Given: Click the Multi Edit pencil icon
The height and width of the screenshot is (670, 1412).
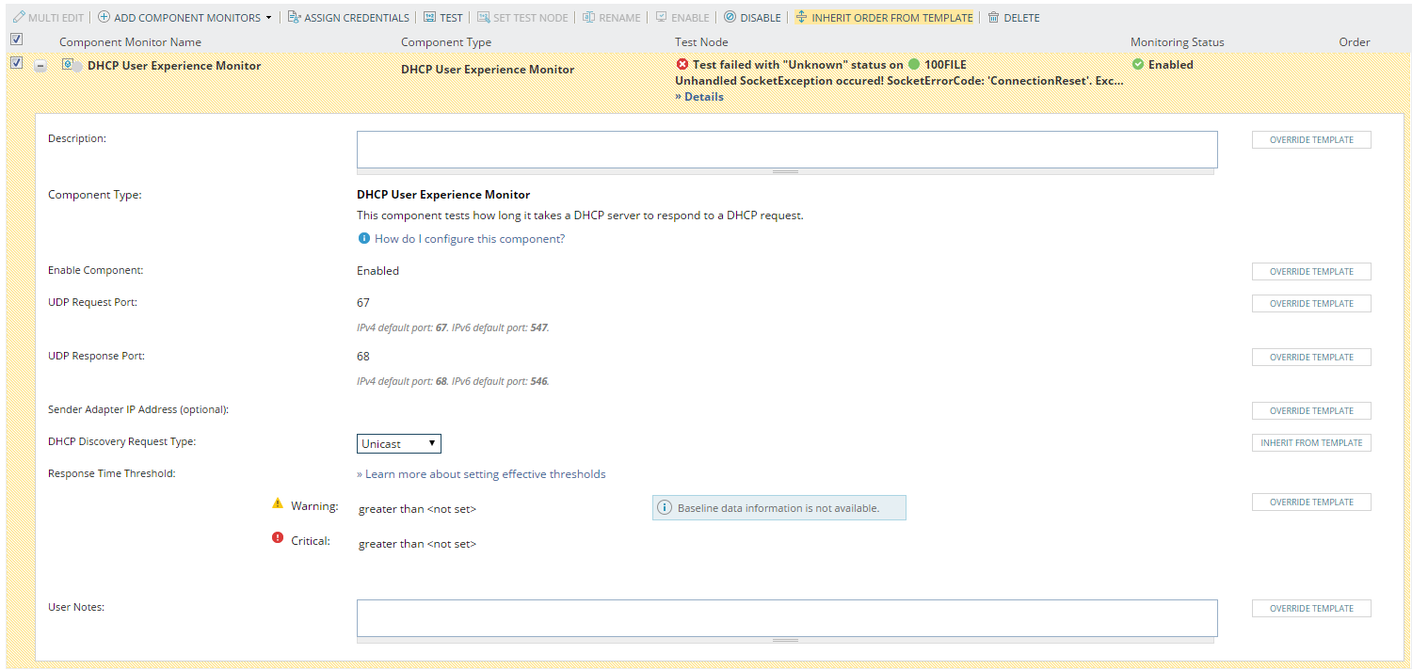Looking at the screenshot, I should coord(18,17).
